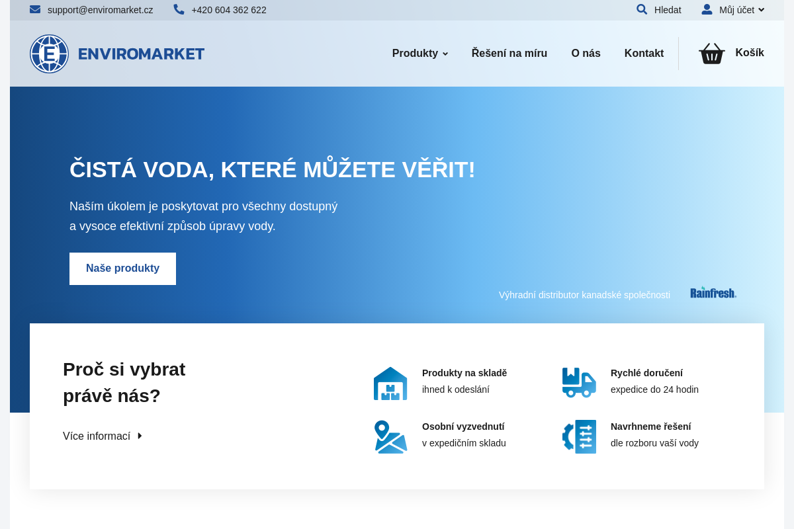The image size is (794, 529).
Task: Click the map pin icon for Osobní vyzvednutí
Action: coord(390,436)
